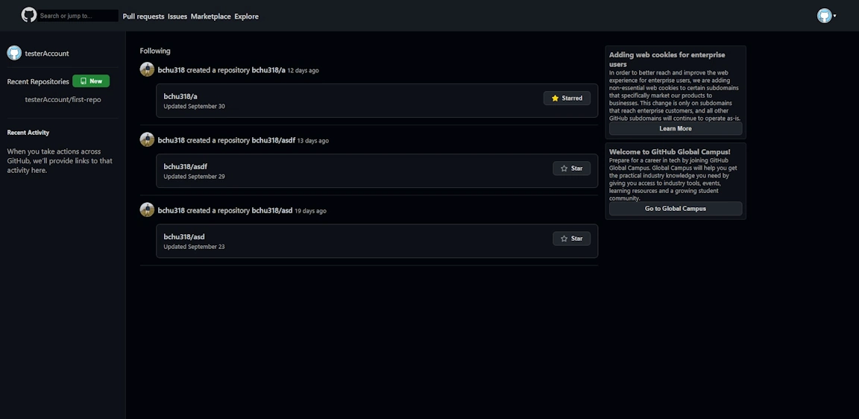Click the GitHub Octocat logo

[x=29, y=15]
